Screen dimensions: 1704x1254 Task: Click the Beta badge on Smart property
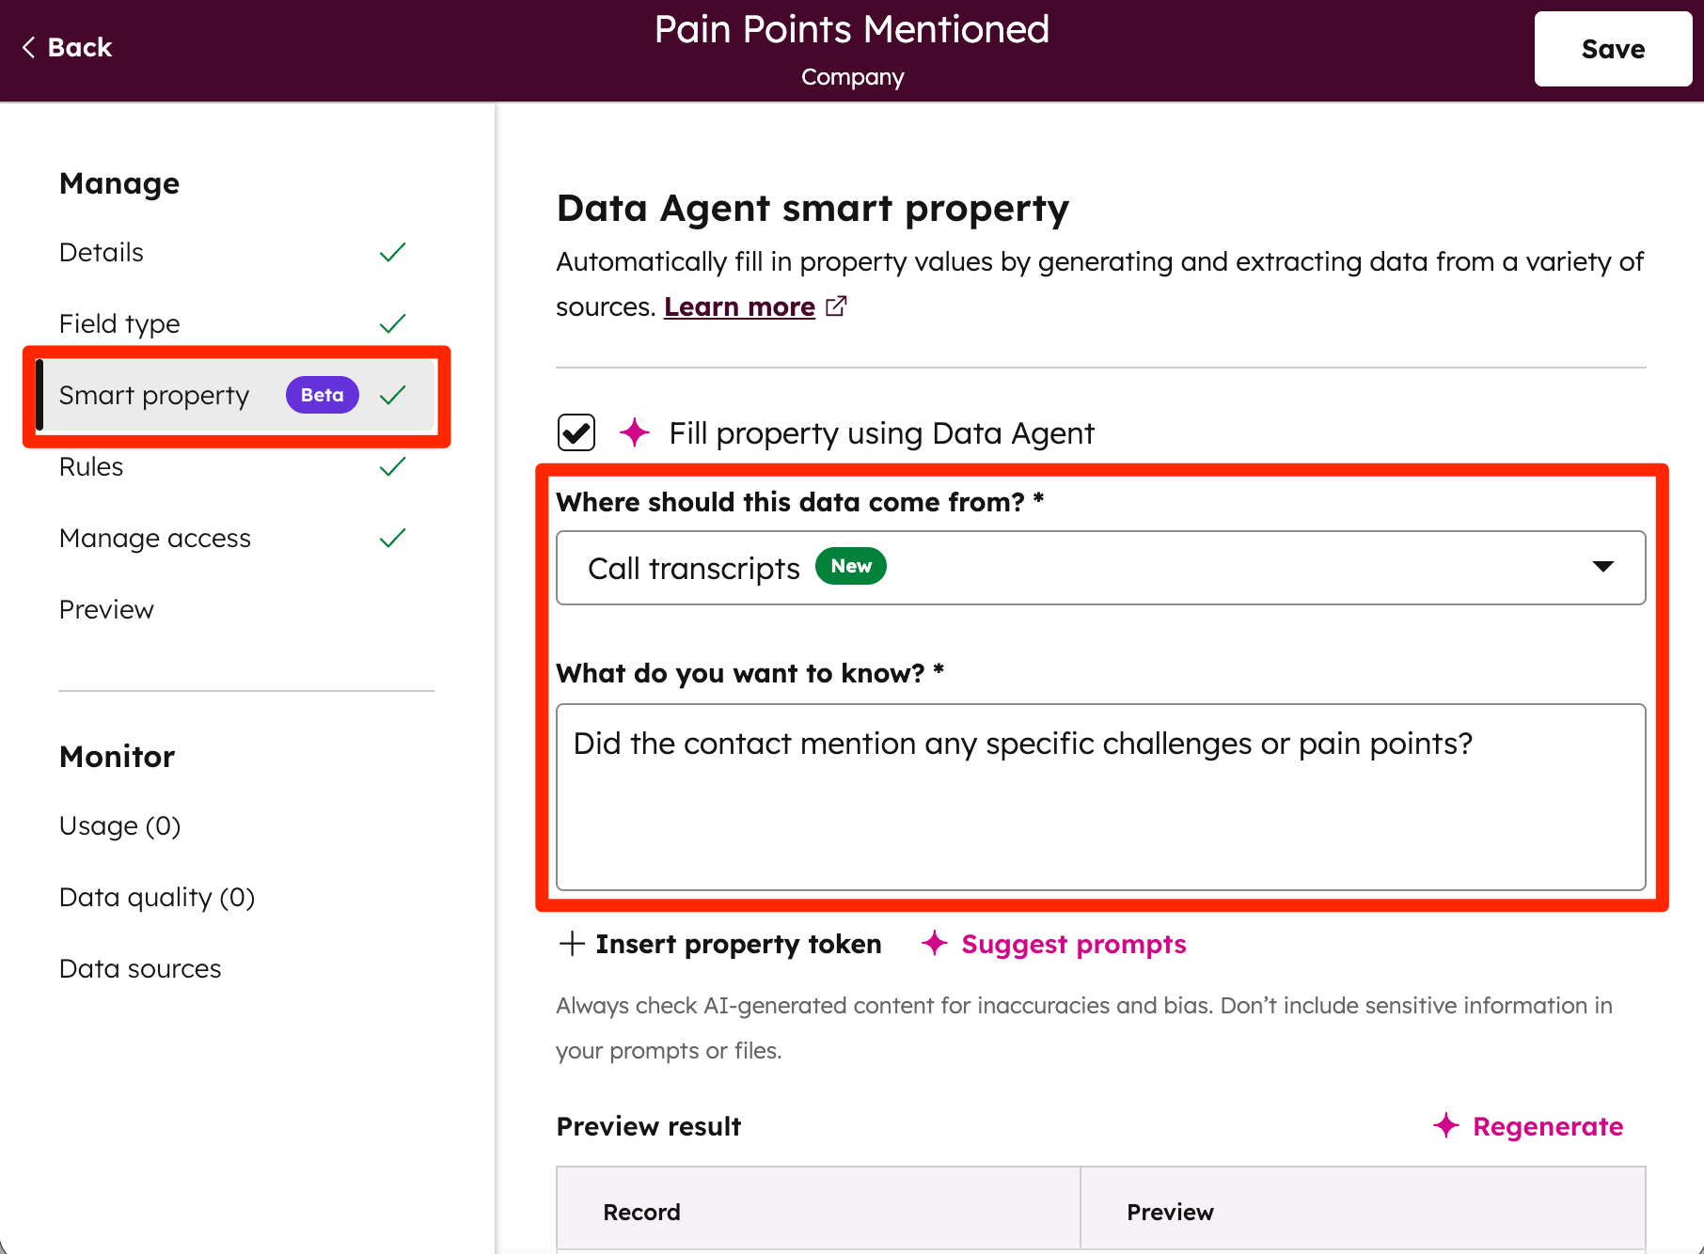coord(322,395)
